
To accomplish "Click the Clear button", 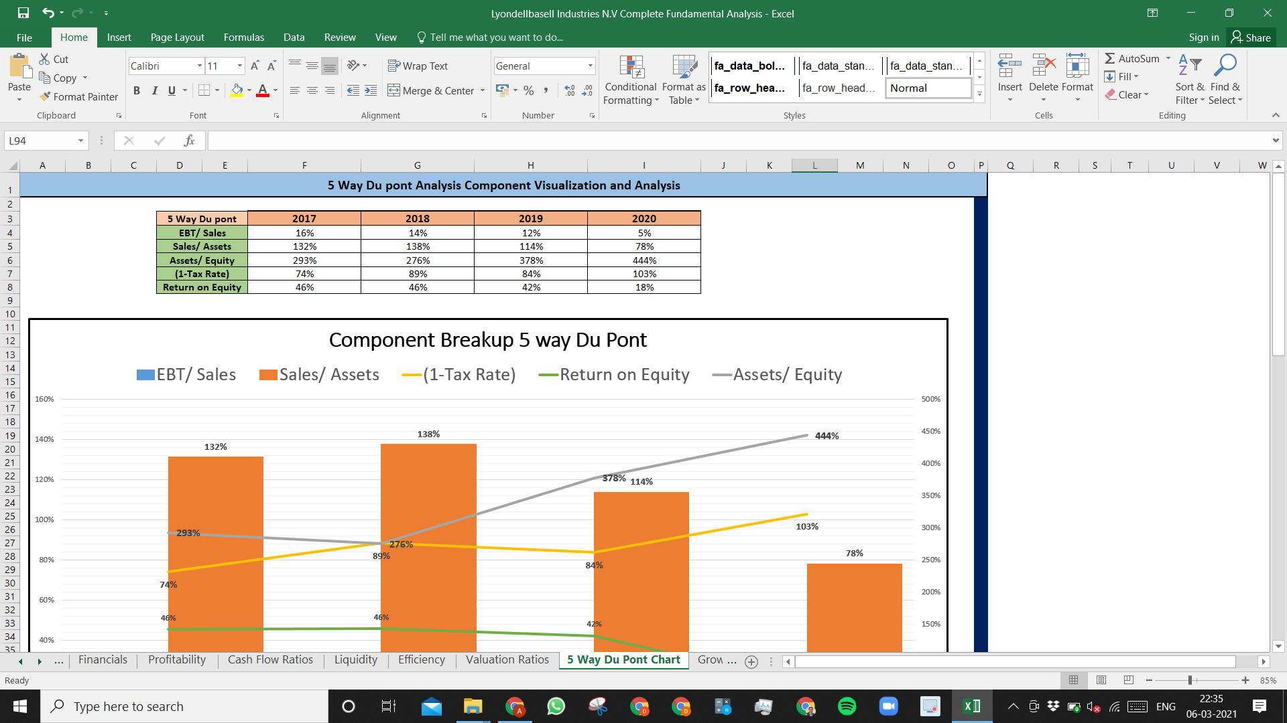I will [1127, 95].
